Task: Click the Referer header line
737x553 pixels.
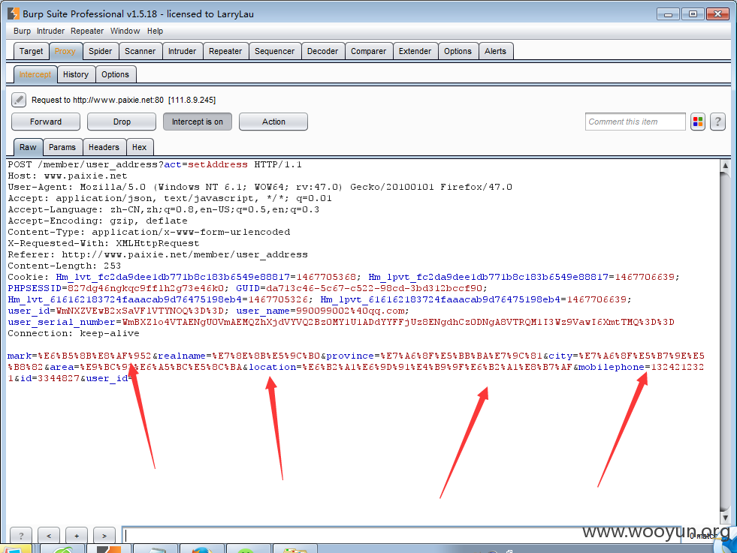Action: (x=158, y=255)
